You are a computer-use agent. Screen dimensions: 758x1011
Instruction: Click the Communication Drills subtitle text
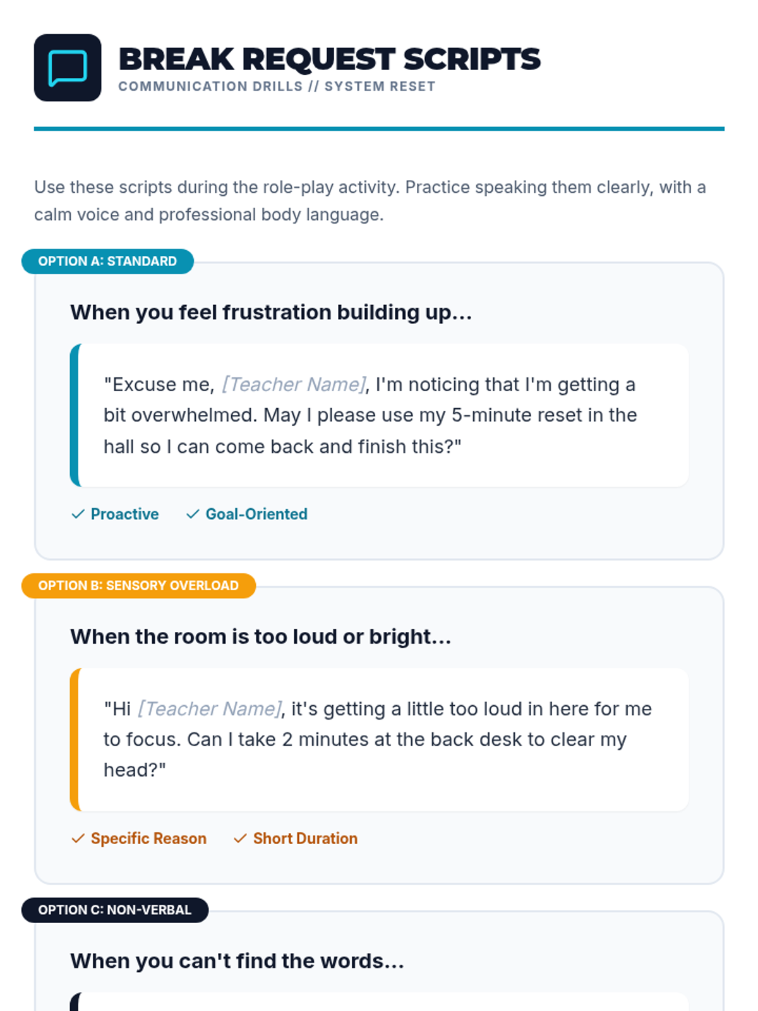(x=277, y=87)
